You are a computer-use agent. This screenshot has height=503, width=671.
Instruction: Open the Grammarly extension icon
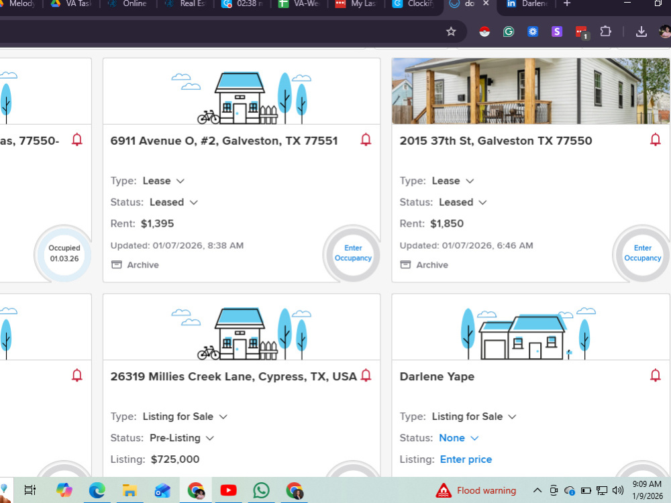click(x=509, y=32)
